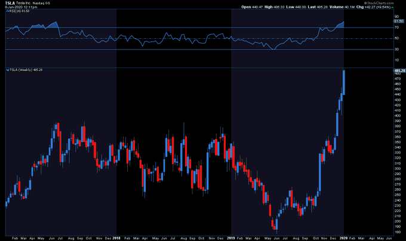The height and width of the screenshot is (241, 406).
Task: Click the High price value in the header
Action: click(279, 7)
